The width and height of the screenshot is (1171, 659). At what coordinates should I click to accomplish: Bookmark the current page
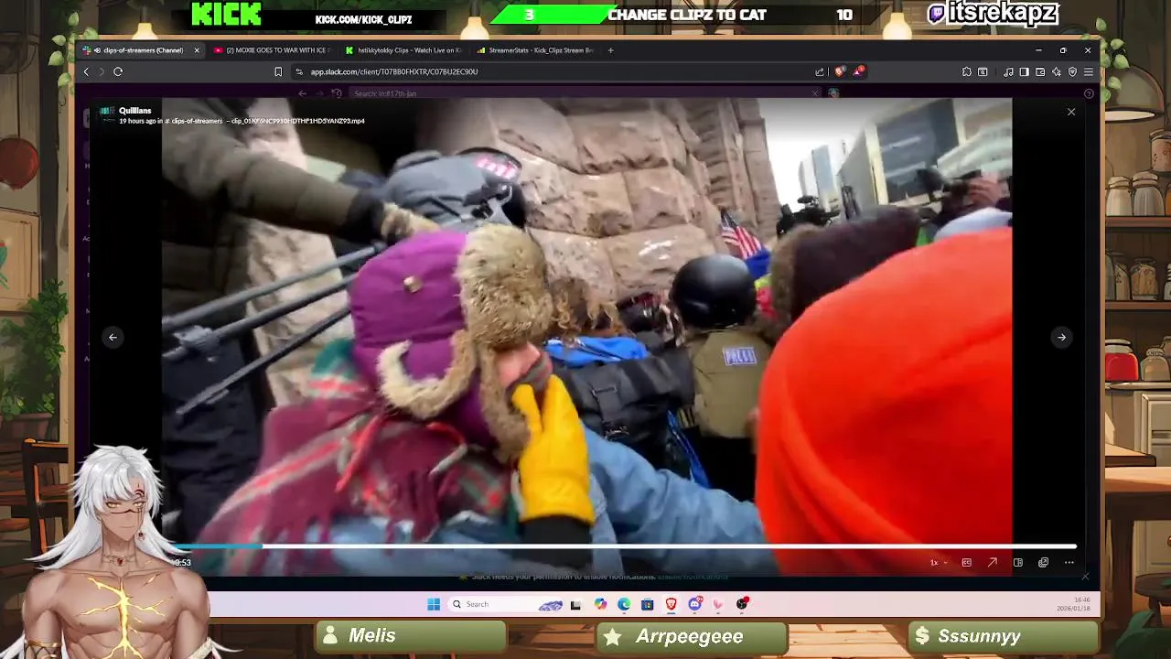(278, 71)
